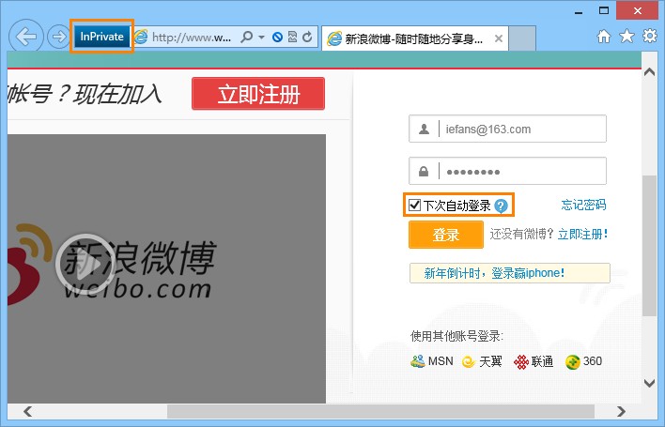Click the help question mark beside auto-login
665x427 pixels.
501,206
